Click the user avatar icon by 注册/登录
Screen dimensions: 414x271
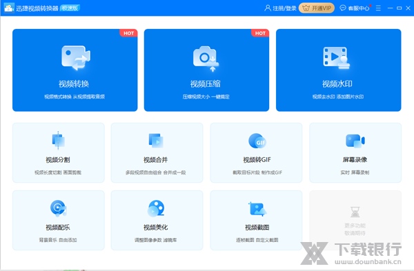pyautogui.click(x=268, y=8)
